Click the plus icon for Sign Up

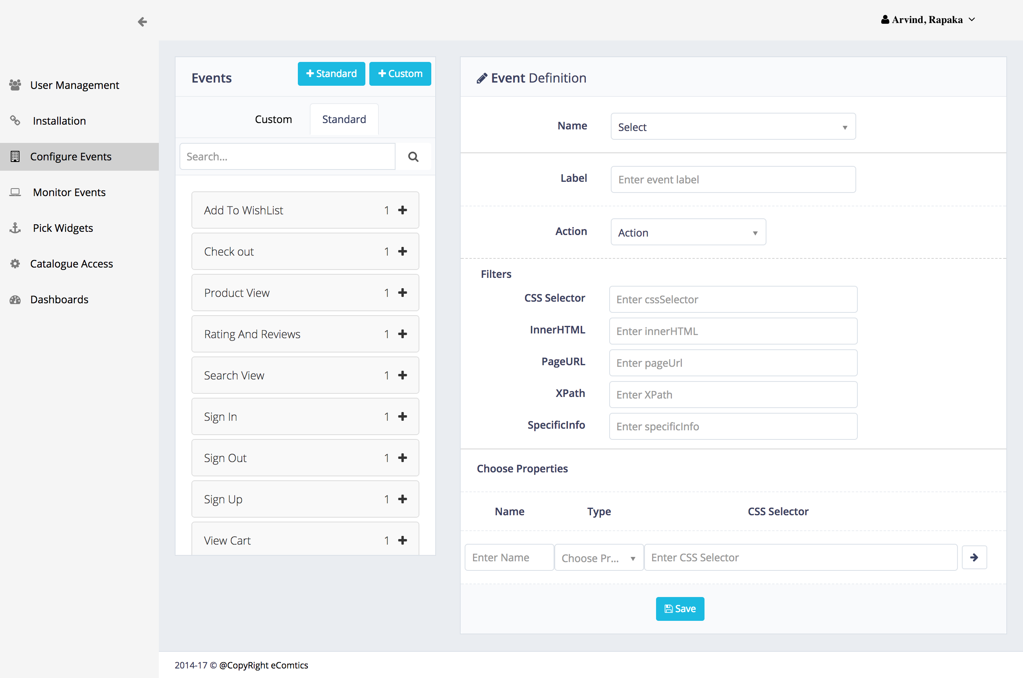pos(403,499)
